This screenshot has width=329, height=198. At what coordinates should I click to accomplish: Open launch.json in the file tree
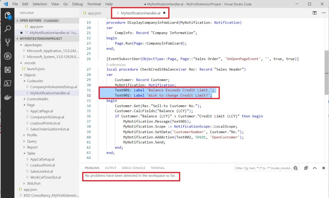point(36,69)
